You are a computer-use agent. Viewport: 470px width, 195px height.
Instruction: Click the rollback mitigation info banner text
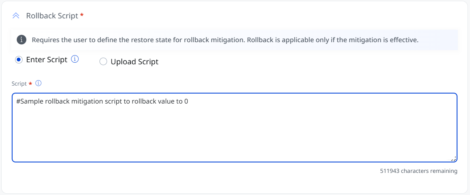coord(225,40)
